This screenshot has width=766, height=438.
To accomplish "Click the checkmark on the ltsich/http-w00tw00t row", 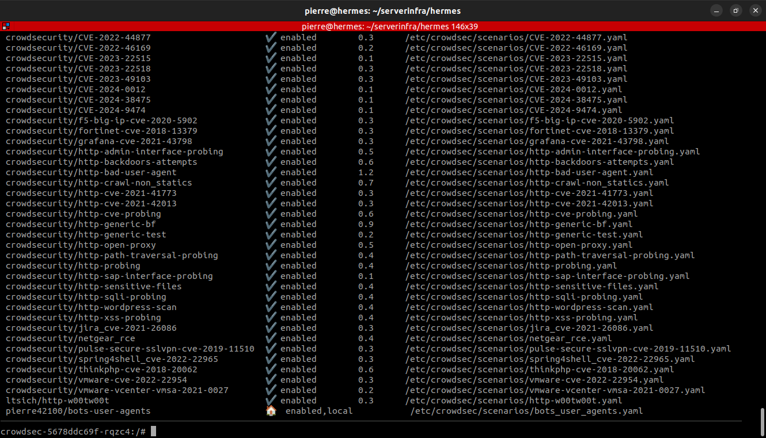I will pos(271,401).
